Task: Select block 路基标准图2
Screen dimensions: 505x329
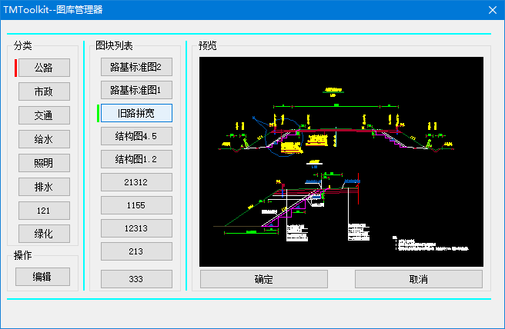Action: click(136, 68)
